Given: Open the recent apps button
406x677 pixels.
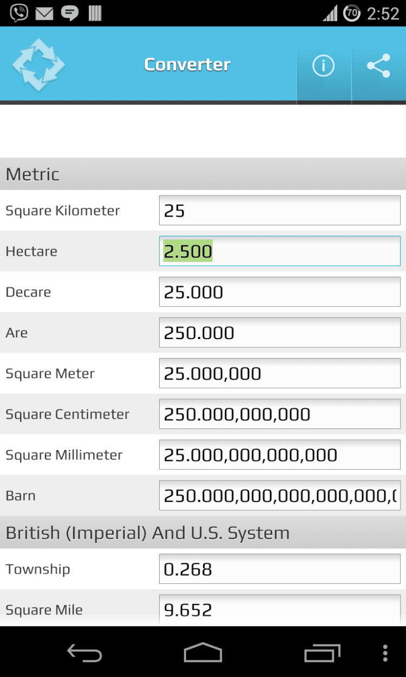Looking at the screenshot, I should [x=322, y=653].
